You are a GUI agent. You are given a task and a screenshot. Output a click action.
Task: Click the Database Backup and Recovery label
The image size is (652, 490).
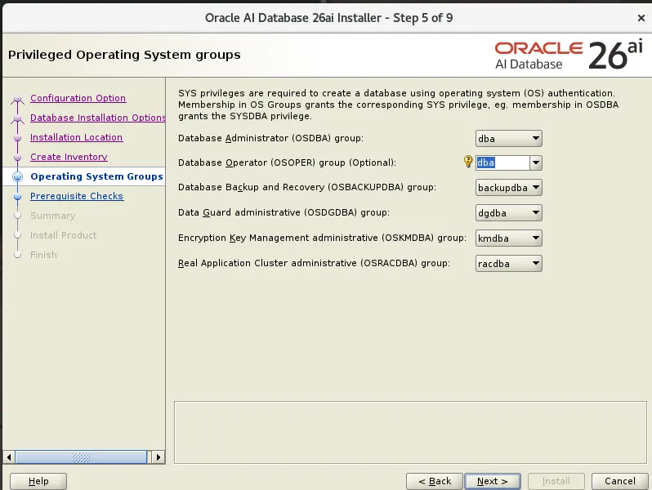307,187
